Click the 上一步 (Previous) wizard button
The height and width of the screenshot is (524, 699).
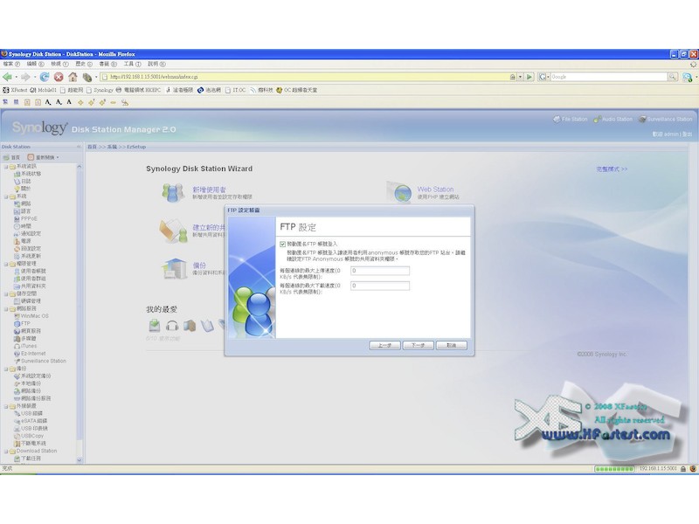[384, 345]
